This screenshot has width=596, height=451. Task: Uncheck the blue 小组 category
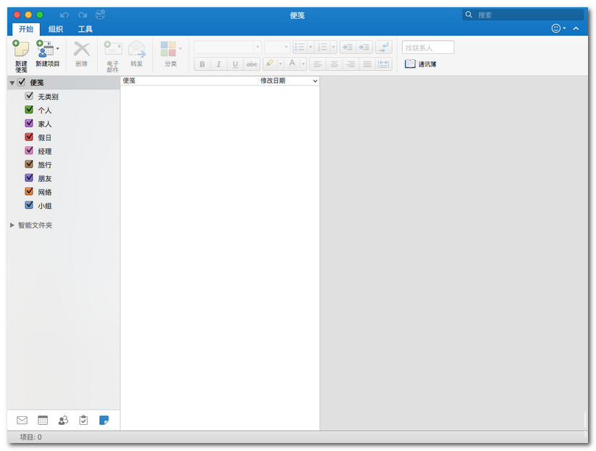(29, 204)
